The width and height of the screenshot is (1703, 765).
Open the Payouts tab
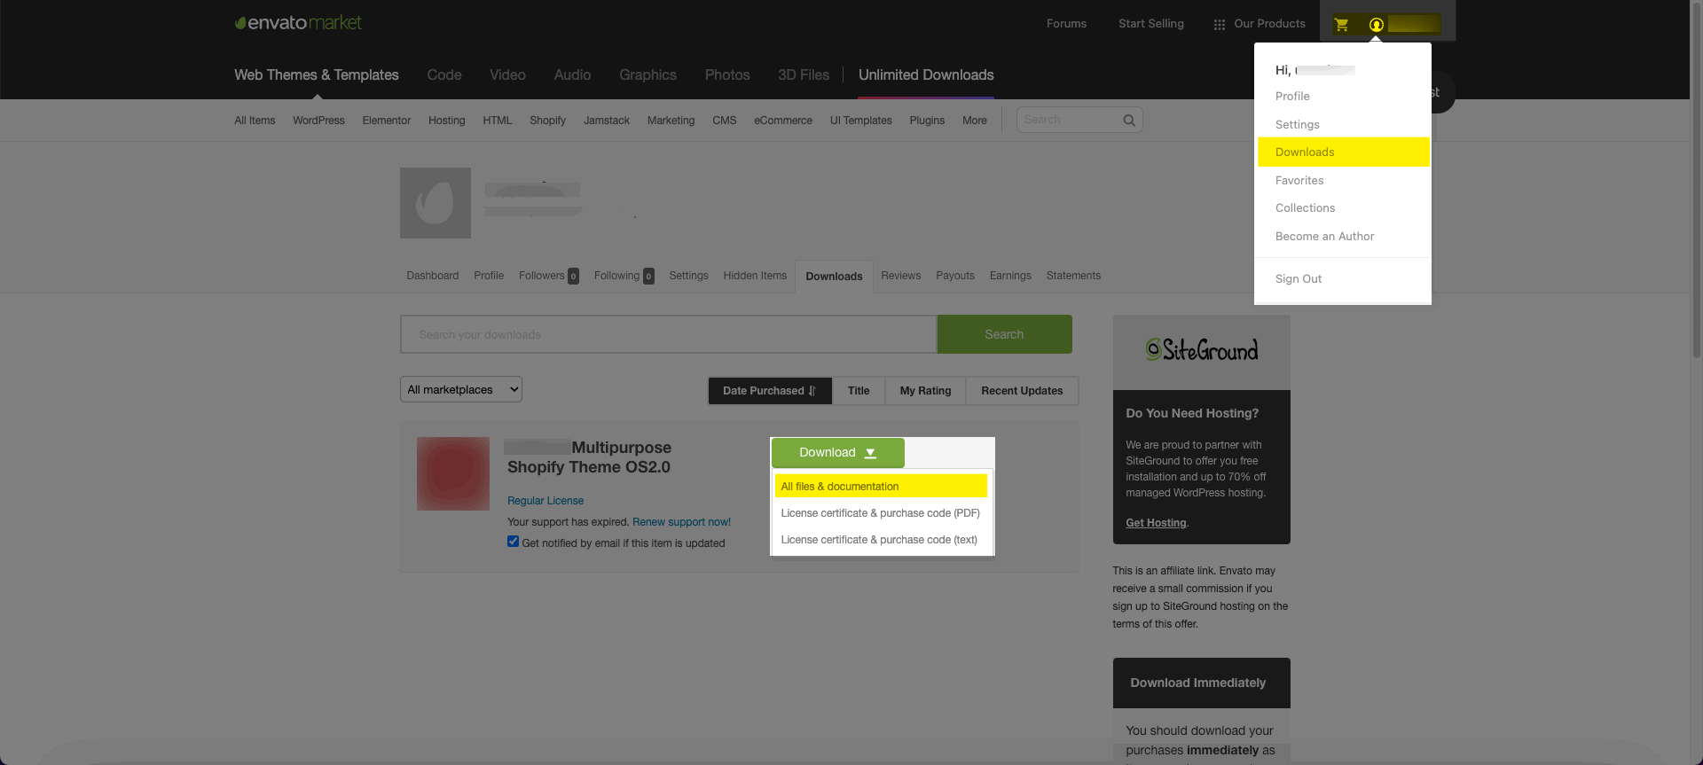tap(954, 276)
